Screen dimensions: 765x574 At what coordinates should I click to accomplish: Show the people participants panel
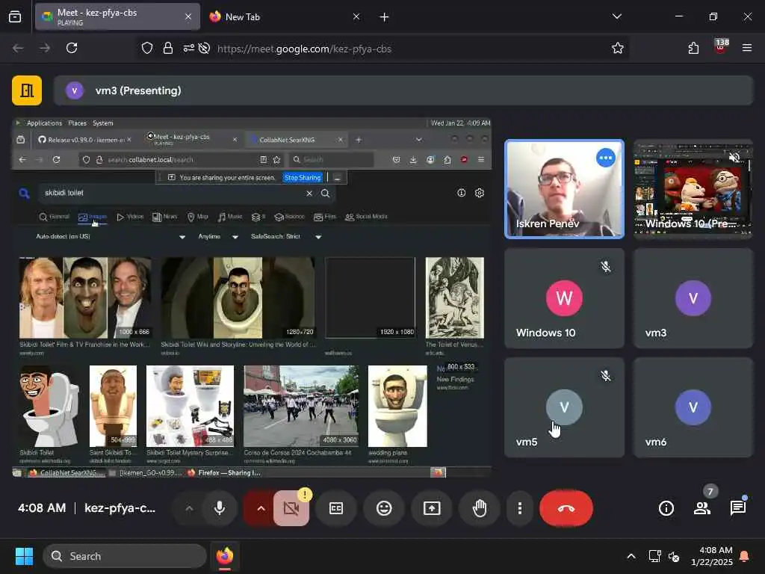tap(702, 508)
